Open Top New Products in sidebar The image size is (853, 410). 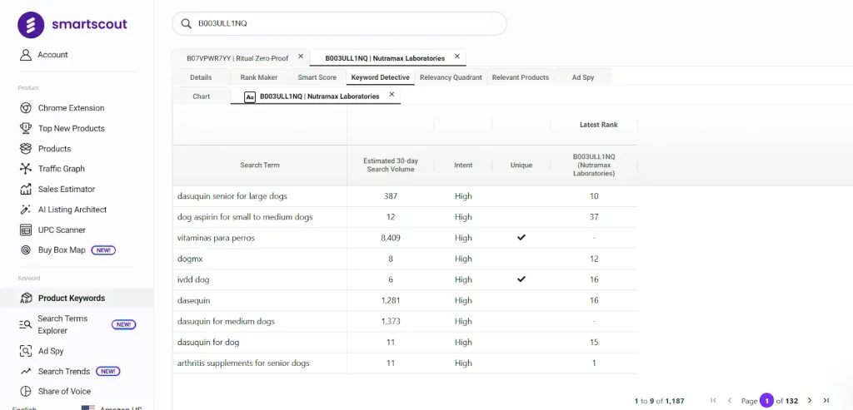72,128
